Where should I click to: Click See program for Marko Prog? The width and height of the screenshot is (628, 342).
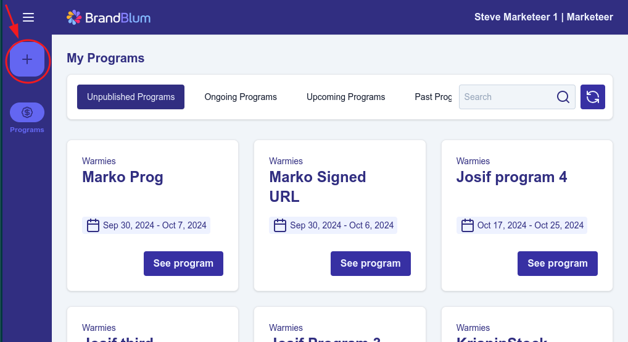click(x=183, y=264)
